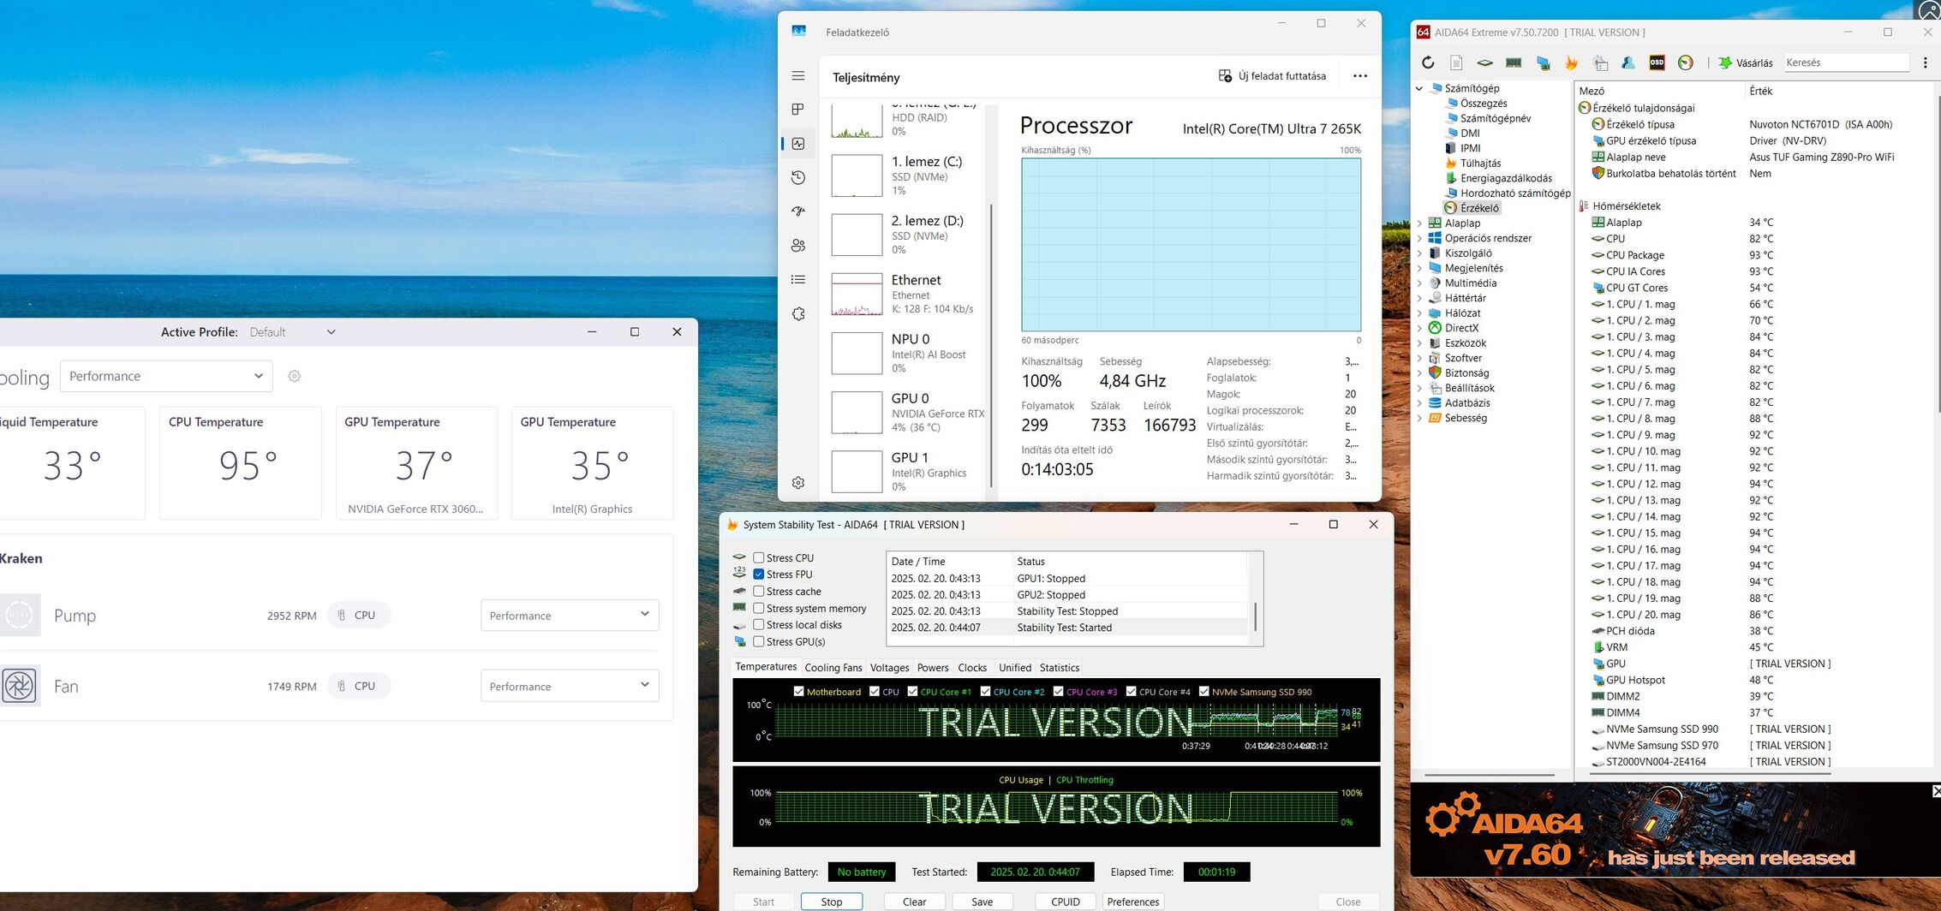1941x911 pixels.
Task: Click the Kraken Fan icon
Action: [x=19, y=686]
